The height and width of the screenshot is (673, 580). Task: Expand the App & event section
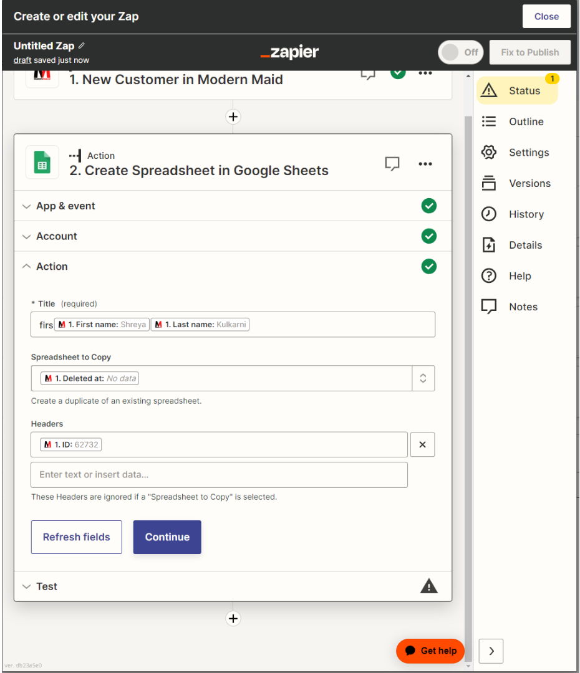pyautogui.click(x=233, y=206)
